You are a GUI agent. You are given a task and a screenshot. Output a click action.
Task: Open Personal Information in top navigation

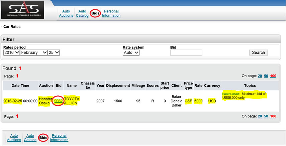tap(111, 13)
